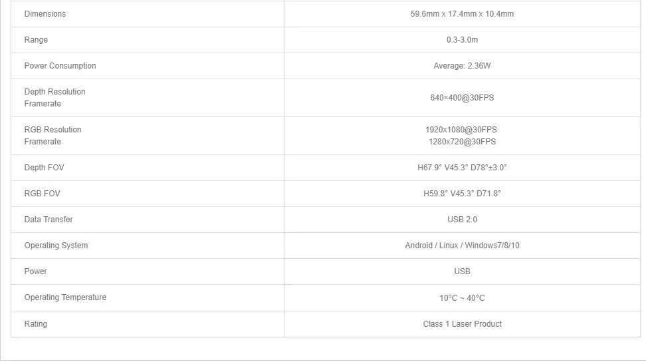Click the 1920x1080@30FPS resolution text
Screen dimensions: 646x364
pos(461,130)
